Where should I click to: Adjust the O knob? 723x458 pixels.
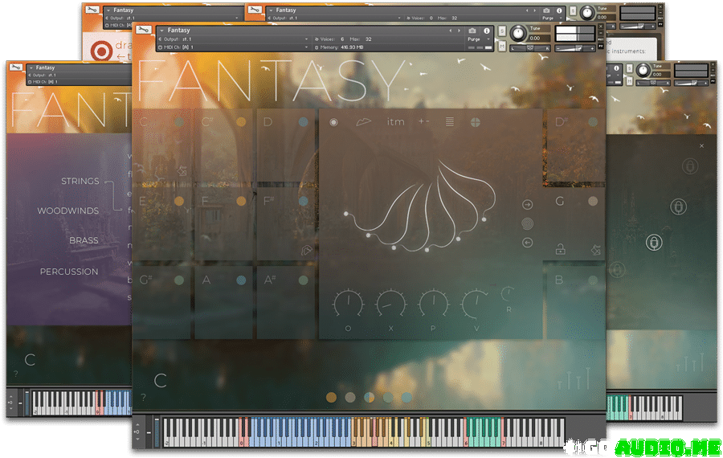coord(348,304)
